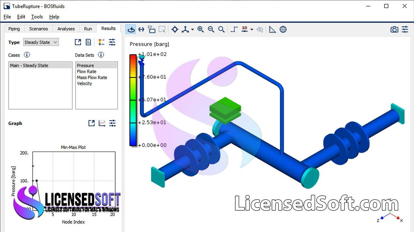Open the Type Steady State dropdown
This screenshot has height=232, width=414.
(41, 42)
